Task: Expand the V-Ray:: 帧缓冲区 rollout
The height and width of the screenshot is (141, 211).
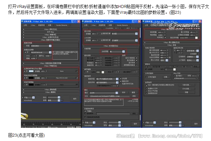Action: (x=50, y=35)
